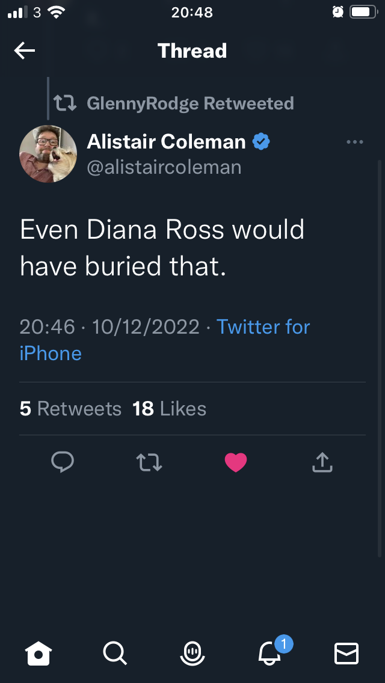The width and height of the screenshot is (385, 683).
Task: Open Notifications bell with one alert
Action: pos(269,652)
